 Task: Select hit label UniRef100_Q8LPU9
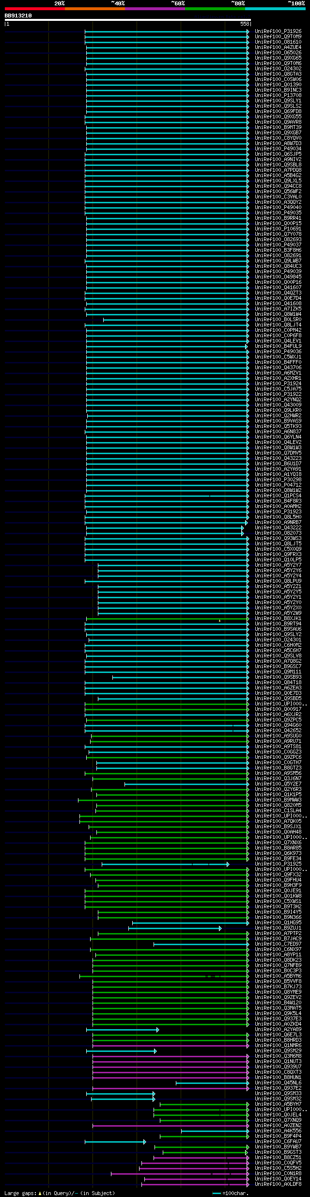(278, 581)
